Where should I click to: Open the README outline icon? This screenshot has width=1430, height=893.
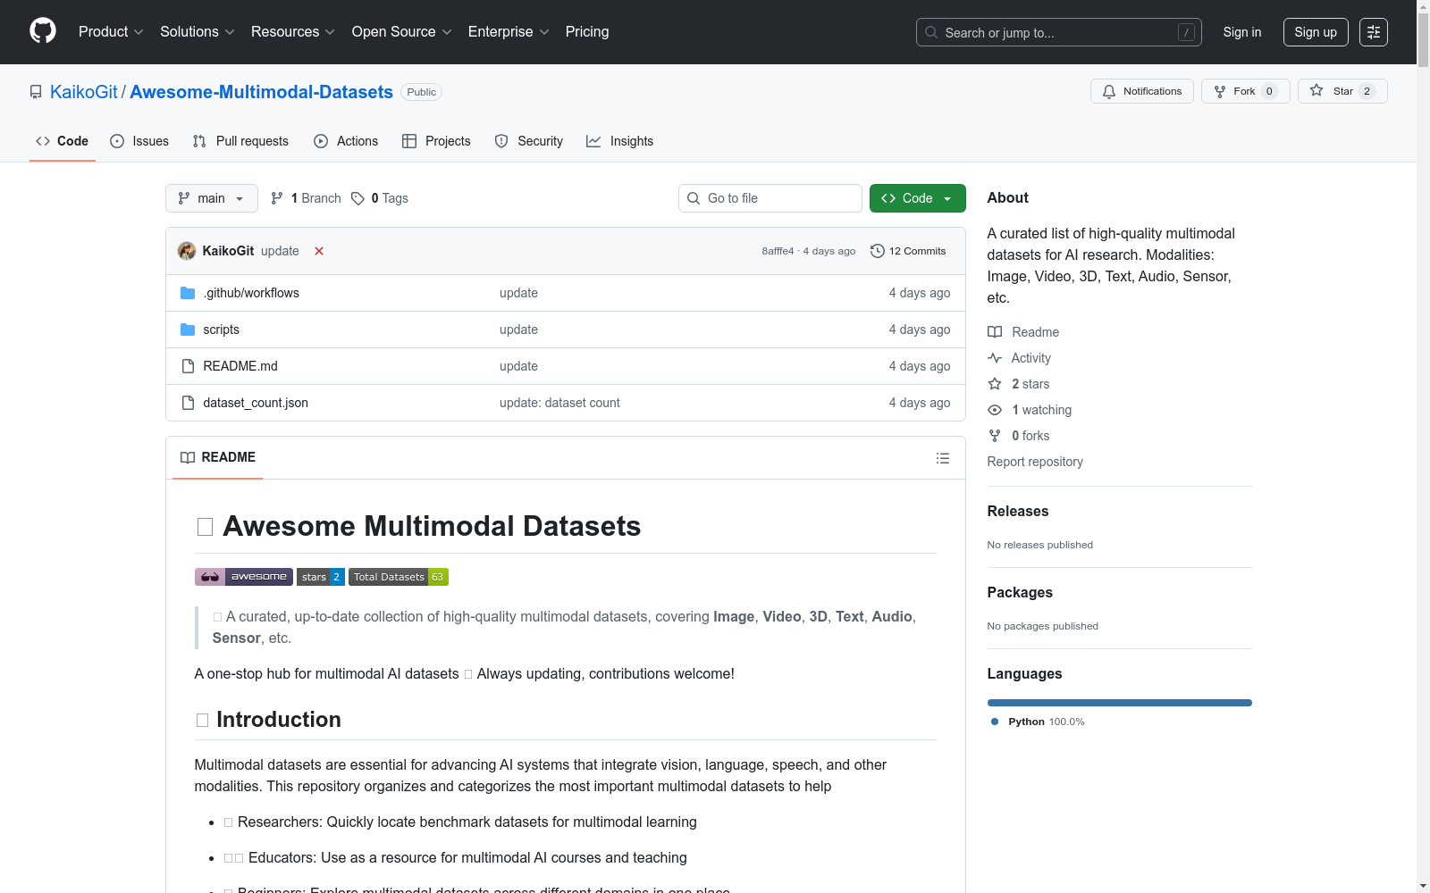pyautogui.click(x=942, y=458)
